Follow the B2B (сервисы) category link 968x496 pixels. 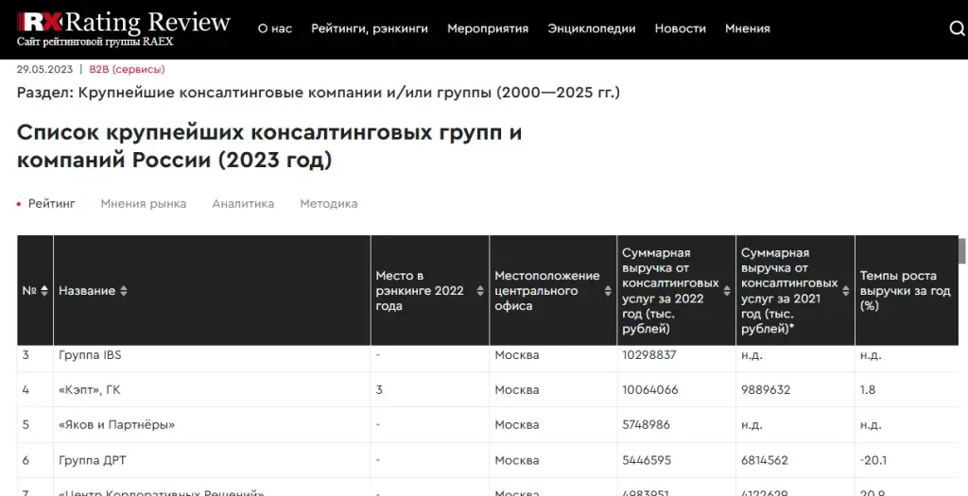click(x=128, y=70)
